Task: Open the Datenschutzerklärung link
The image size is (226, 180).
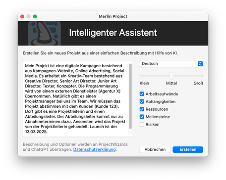Action: click(95, 149)
